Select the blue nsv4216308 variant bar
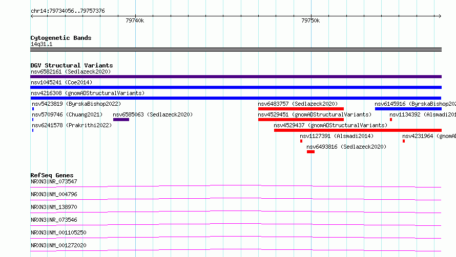The width and height of the screenshot is (456, 257). click(x=236, y=98)
